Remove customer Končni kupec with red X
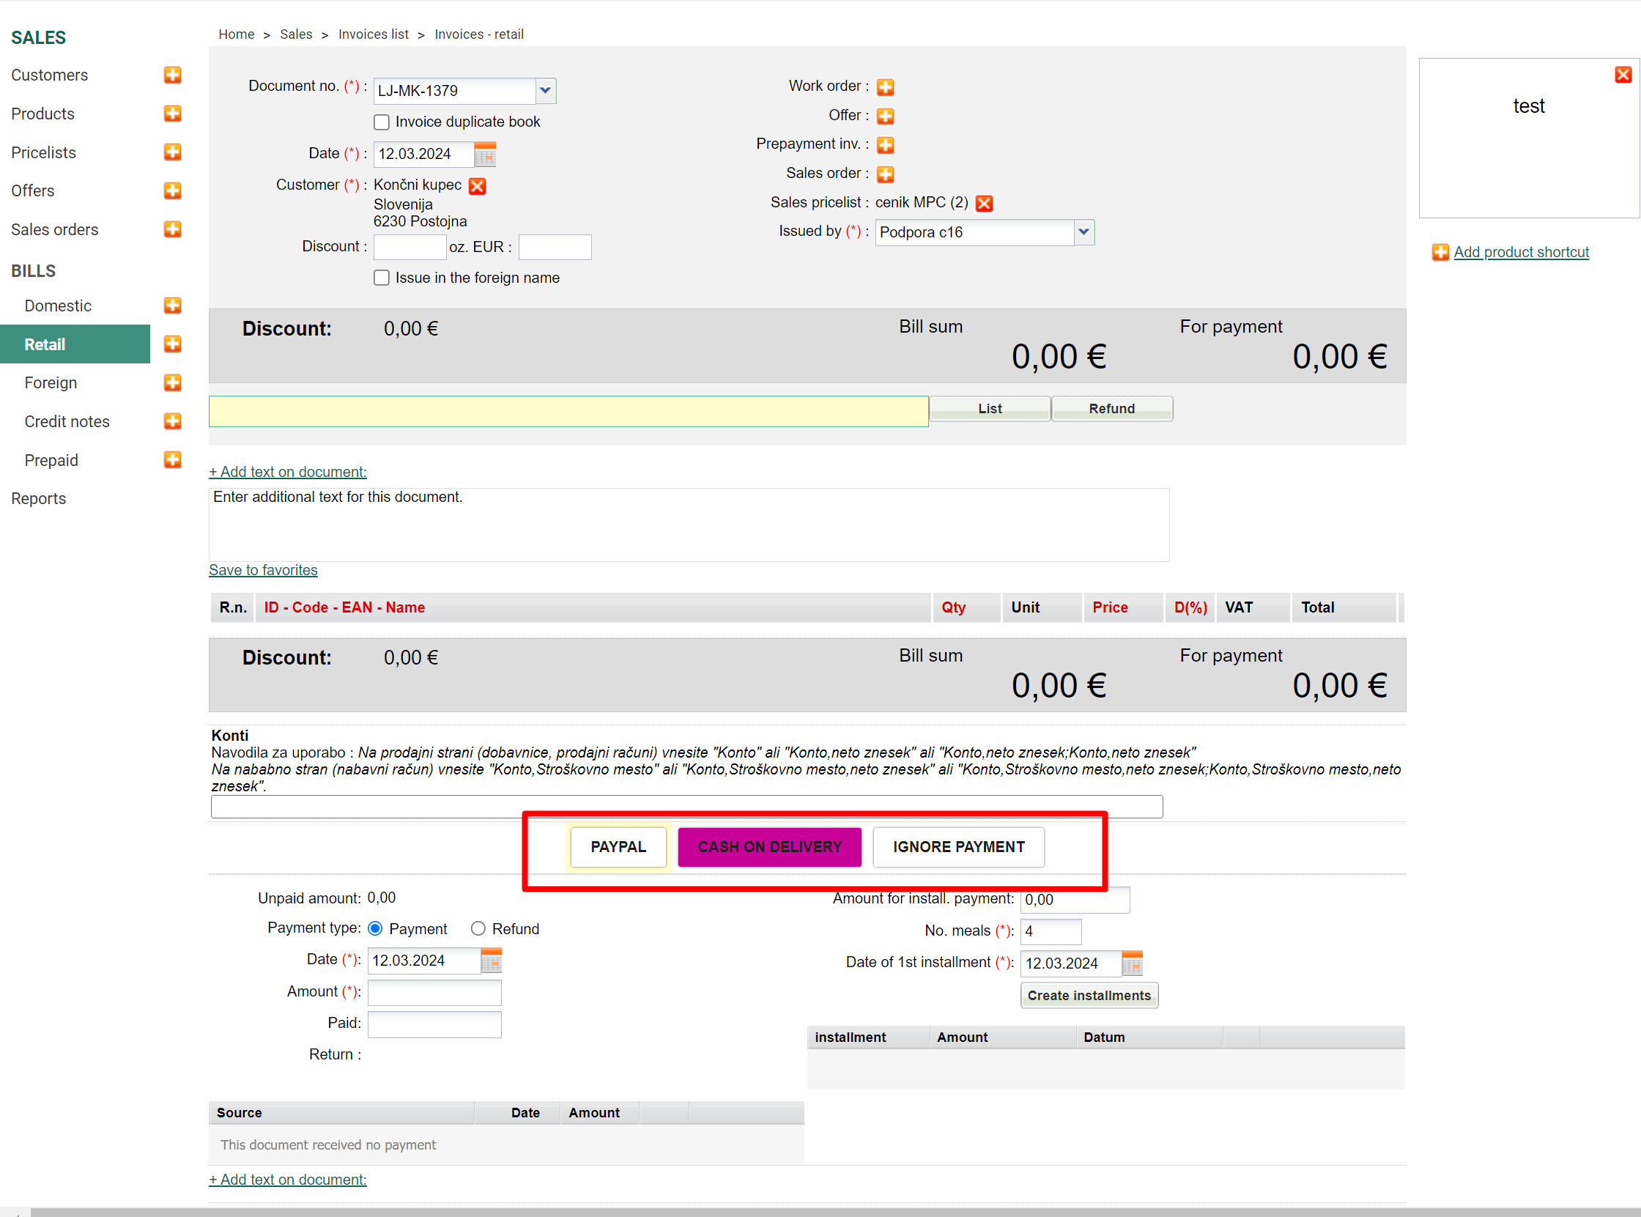Image resolution: width=1641 pixels, height=1217 pixels. (477, 185)
